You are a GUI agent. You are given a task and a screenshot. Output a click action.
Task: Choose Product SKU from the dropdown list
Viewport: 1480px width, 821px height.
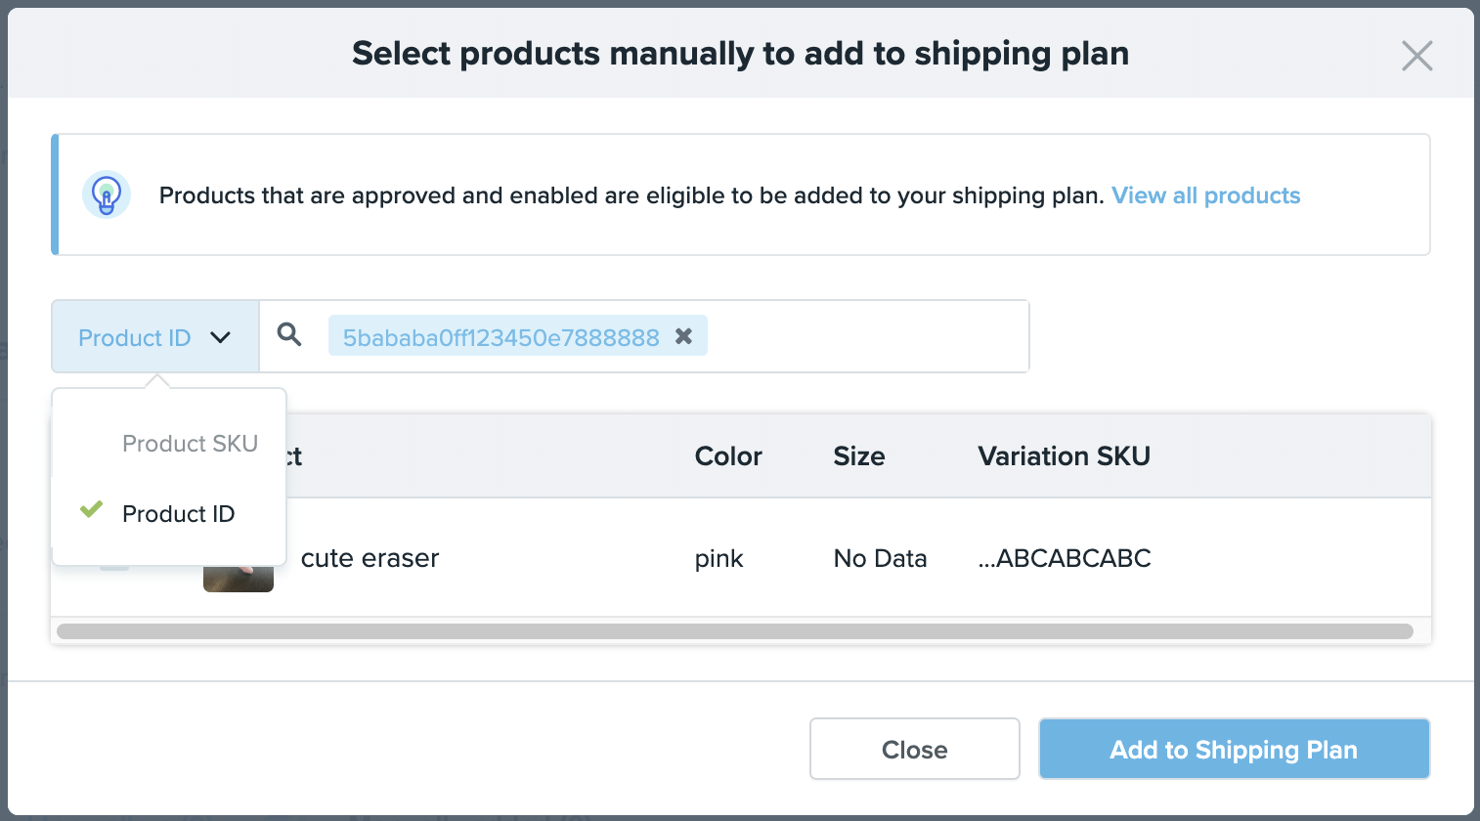click(x=190, y=444)
